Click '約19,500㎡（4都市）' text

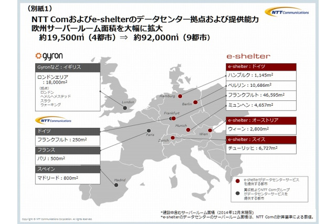tap(77, 38)
